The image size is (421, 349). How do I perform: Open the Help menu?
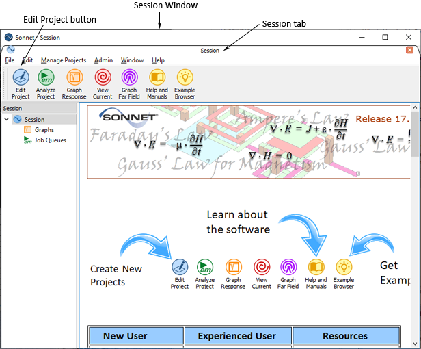pyautogui.click(x=158, y=60)
